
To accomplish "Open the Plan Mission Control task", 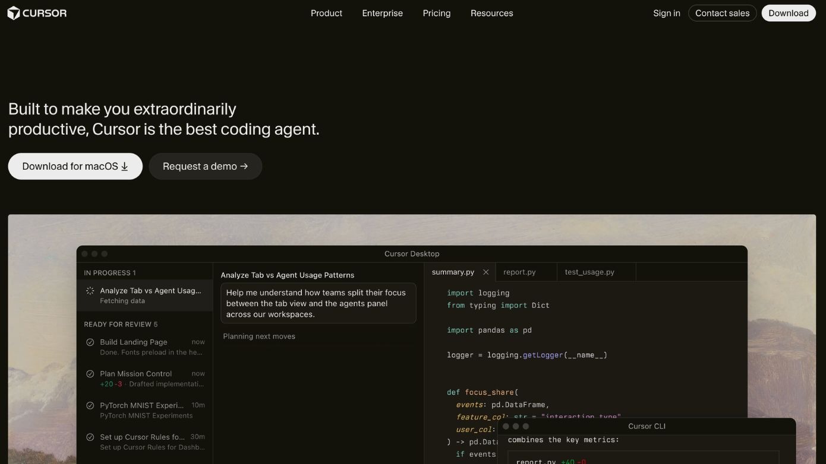I will (144, 379).
